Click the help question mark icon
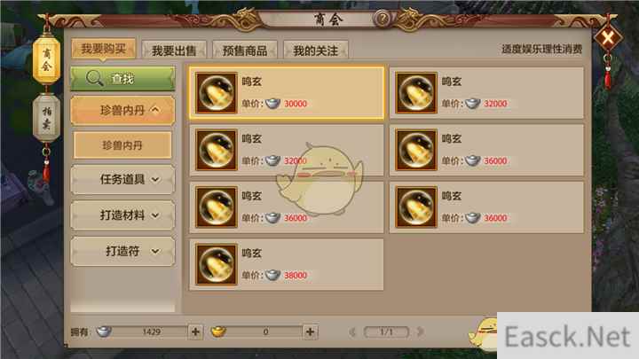 (383, 19)
